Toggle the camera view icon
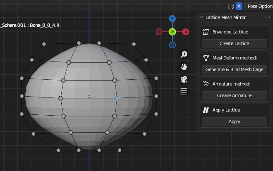The height and width of the screenshot is (171, 273). 184,79
